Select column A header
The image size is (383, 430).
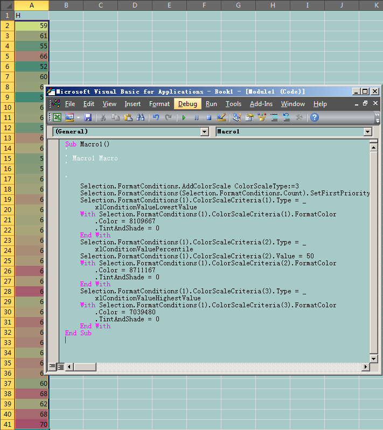point(32,5)
